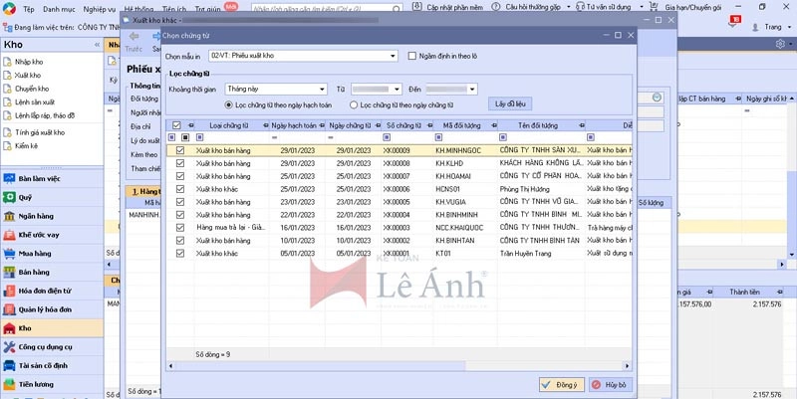This screenshot has height=399, width=797.
Task: Open the Quỹ module in sidebar
Action: [x=25, y=197]
